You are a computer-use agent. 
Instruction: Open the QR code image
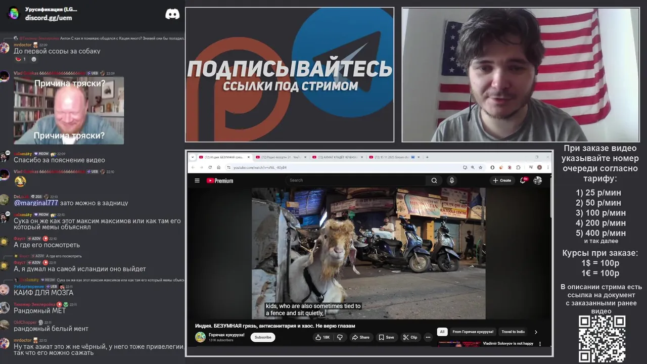[x=602, y=339]
